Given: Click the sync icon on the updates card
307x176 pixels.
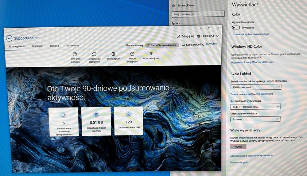Looking at the screenshot, I should click(x=63, y=115).
